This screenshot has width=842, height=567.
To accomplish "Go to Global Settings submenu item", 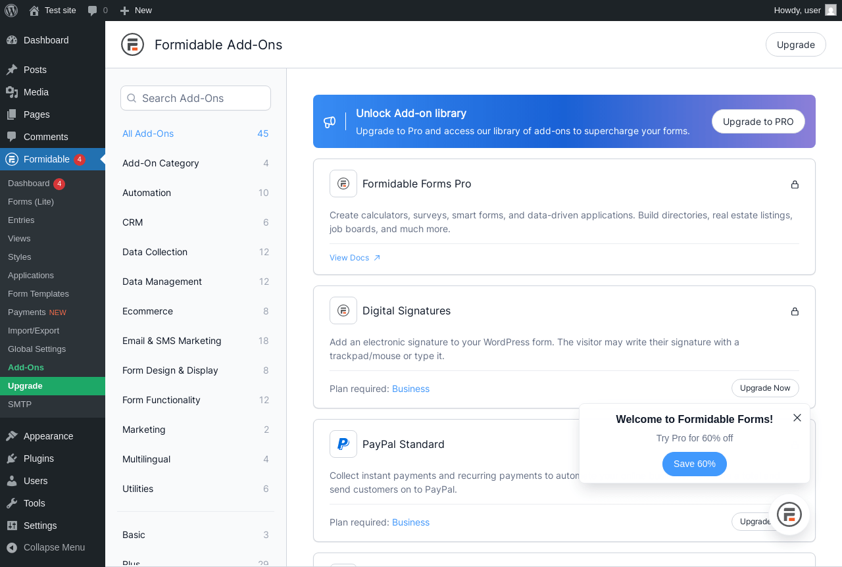I will (x=37, y=349).
